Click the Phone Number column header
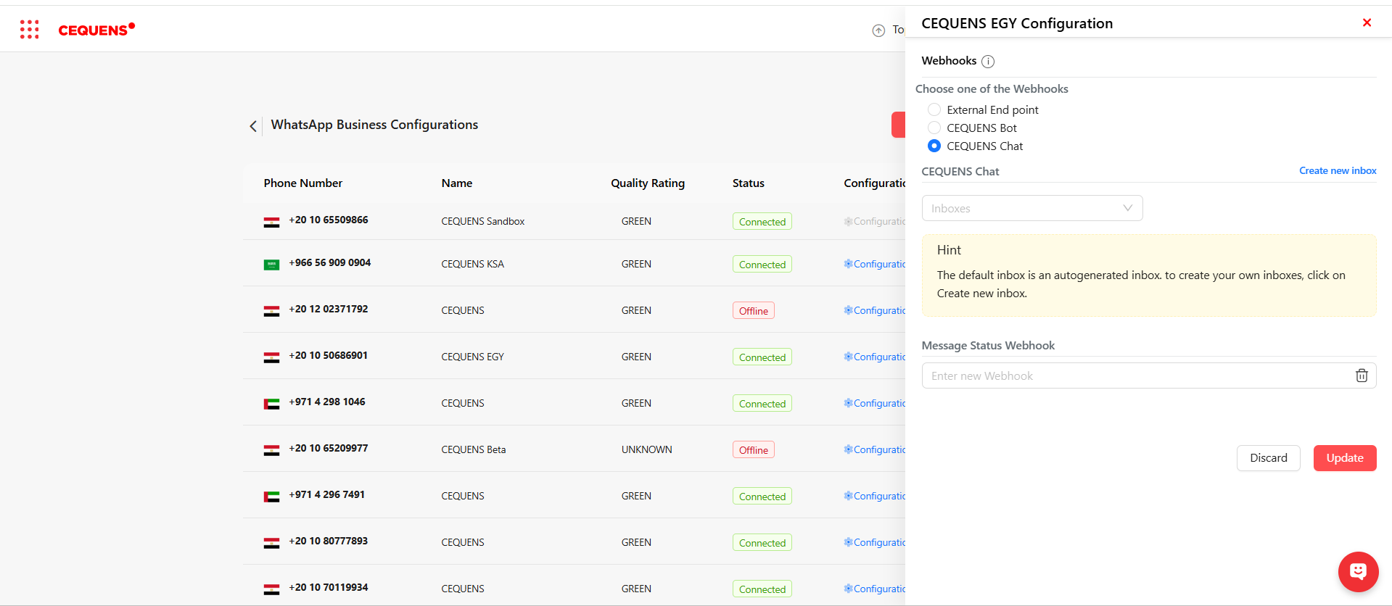The height and width of the screenshot is (606, 1392). point(303,183)
